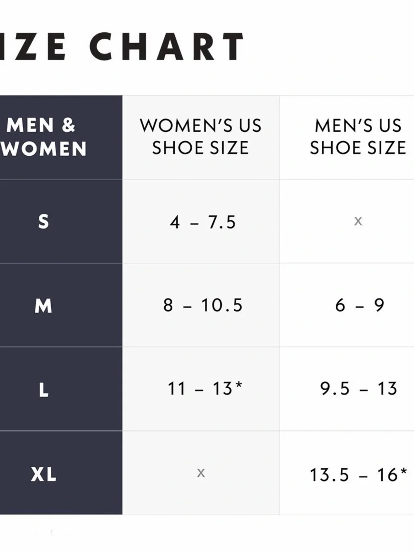This screenshot has height=552, width=414.
Task: Click the MEN'S US SHOE SIZE header
Action: [x=358, y=137]
